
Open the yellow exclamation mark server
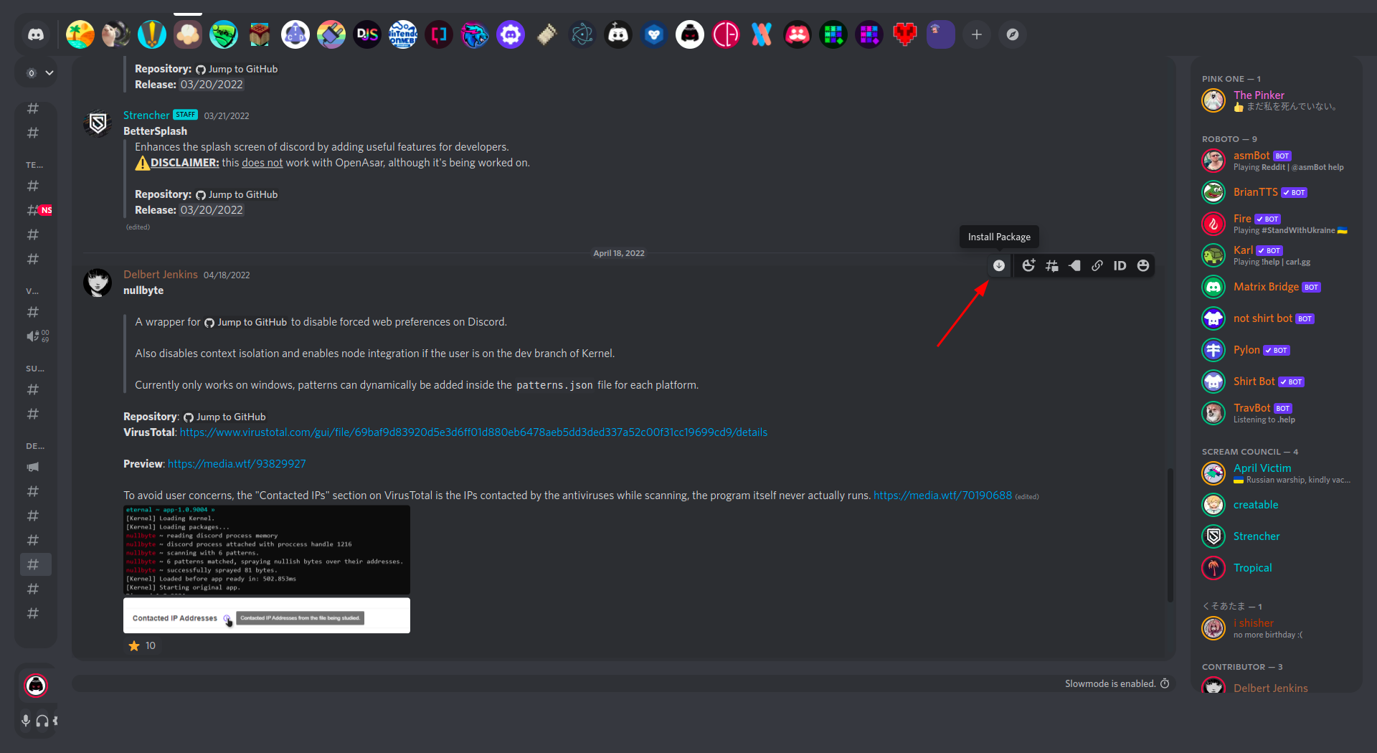pyautogui.click(x=152, y=34)
